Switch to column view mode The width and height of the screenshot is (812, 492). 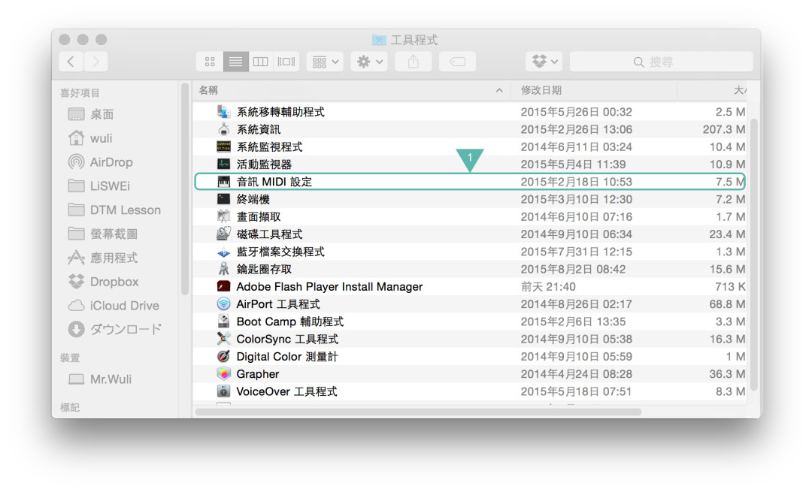(x=260, y=61)
